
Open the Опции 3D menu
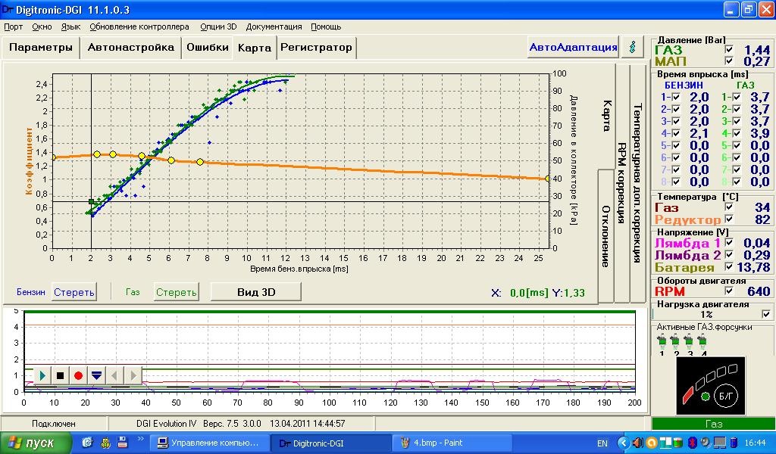(218, 26)
